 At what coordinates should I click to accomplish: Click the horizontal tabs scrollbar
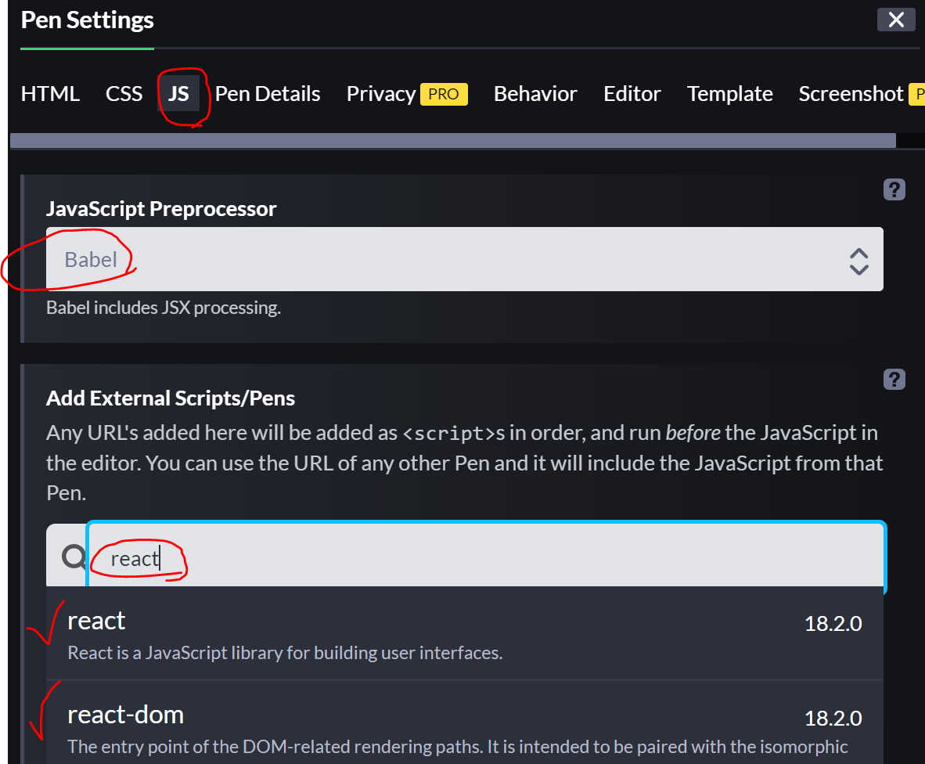coord(452,140)
